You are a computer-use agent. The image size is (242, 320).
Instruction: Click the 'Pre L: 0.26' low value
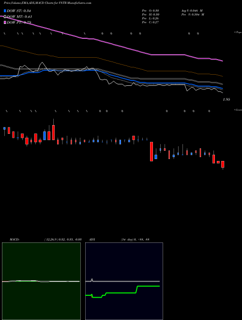(x=151, y=18)
